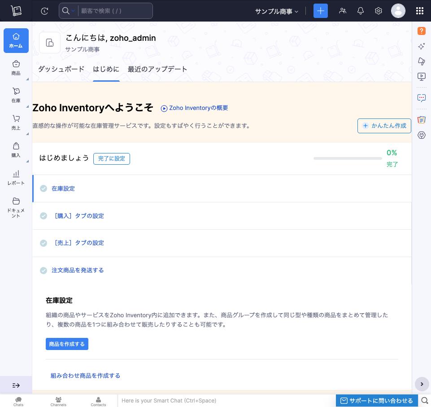Click bottom-right search magnifier icon
Viewport: 431px width, 407px height.
[425, 401]
